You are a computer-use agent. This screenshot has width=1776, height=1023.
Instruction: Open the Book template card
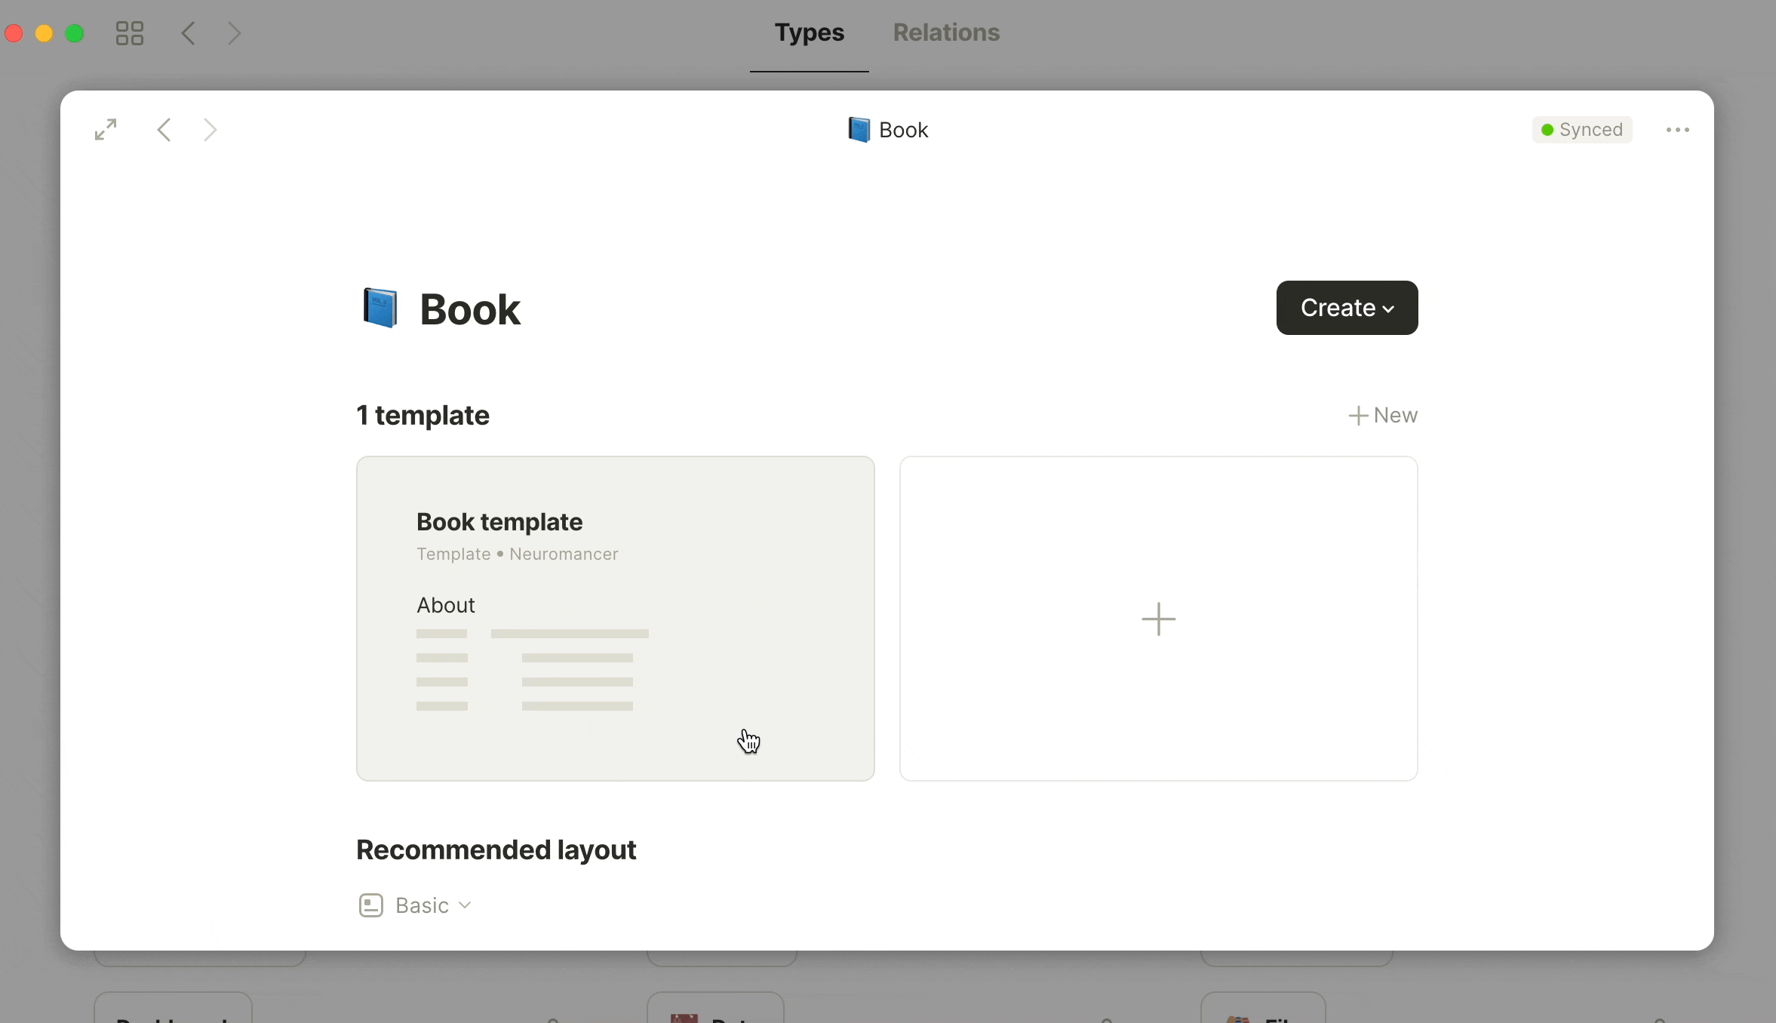(615, 618)
